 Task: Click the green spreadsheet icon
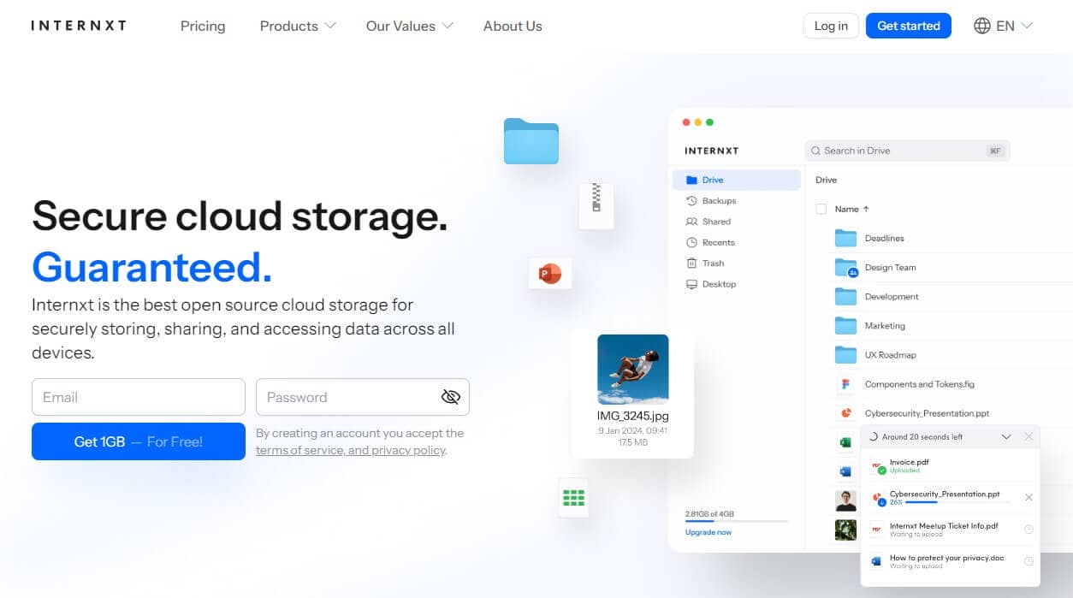click(573, 498)
